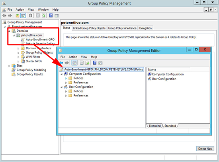Image resolution: width=219 pixels, height=162 pixels.
Task: Minimize the inner MDI child window
Action: click(x=206, y=10)
